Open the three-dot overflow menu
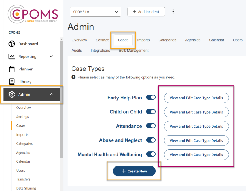 coord(173,11)
